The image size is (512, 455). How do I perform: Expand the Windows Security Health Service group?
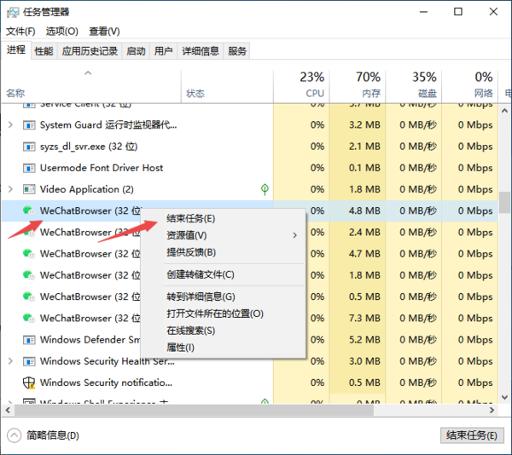pos(10,361)
